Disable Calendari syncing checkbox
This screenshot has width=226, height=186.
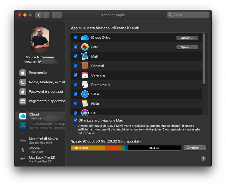click(x=76, y=75)
